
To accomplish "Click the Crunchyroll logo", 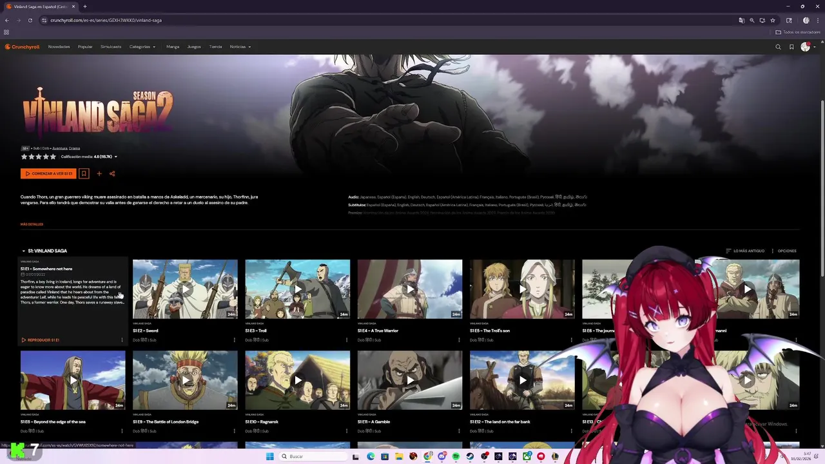I will click(x=23, y=46).
